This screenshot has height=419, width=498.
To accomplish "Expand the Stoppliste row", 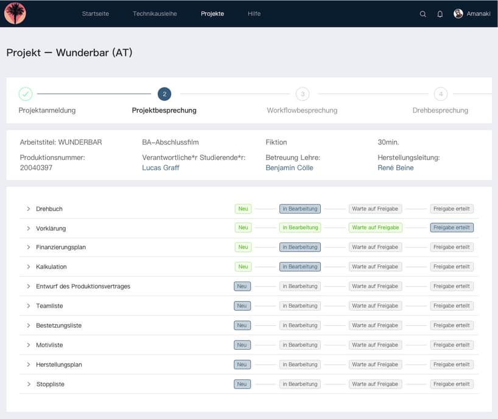I will tap(29, 384).
